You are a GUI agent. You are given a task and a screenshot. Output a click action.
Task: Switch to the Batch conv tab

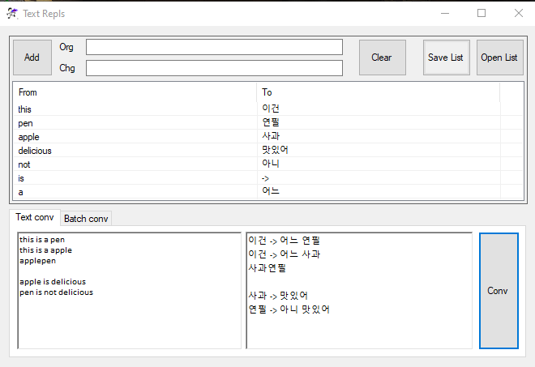86,219
